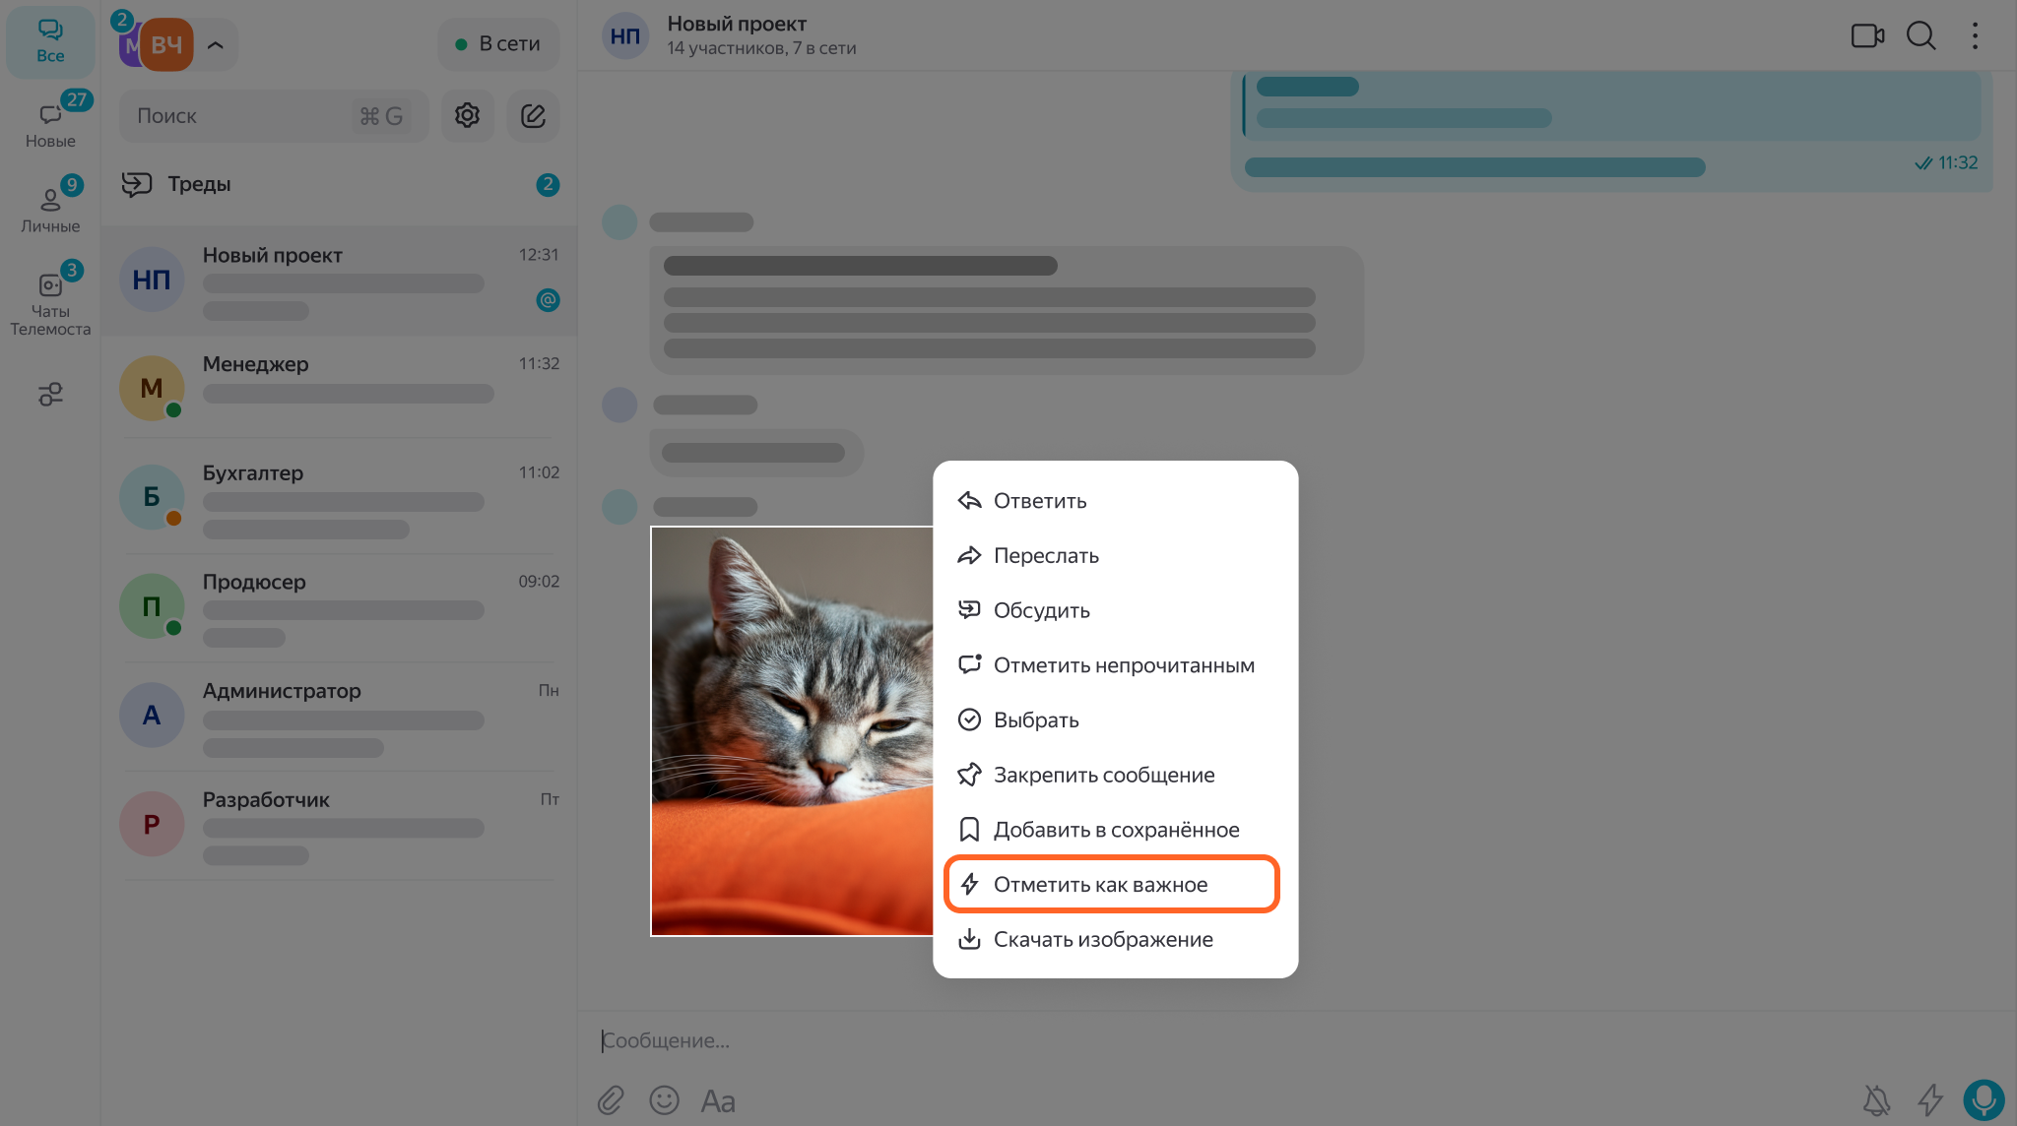Viewport: 2017px width, 1126px height.
Task: Compose a new chat with the pencil icon
Action: pyautogui.click(x=533, y=116)
